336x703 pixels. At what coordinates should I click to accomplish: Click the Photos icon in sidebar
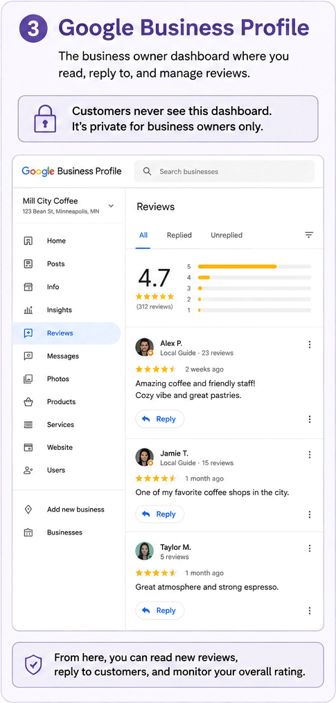(x=28, y=379)
